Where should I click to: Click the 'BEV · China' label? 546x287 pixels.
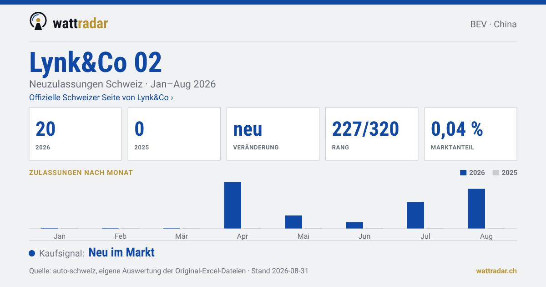pos(493,24)
